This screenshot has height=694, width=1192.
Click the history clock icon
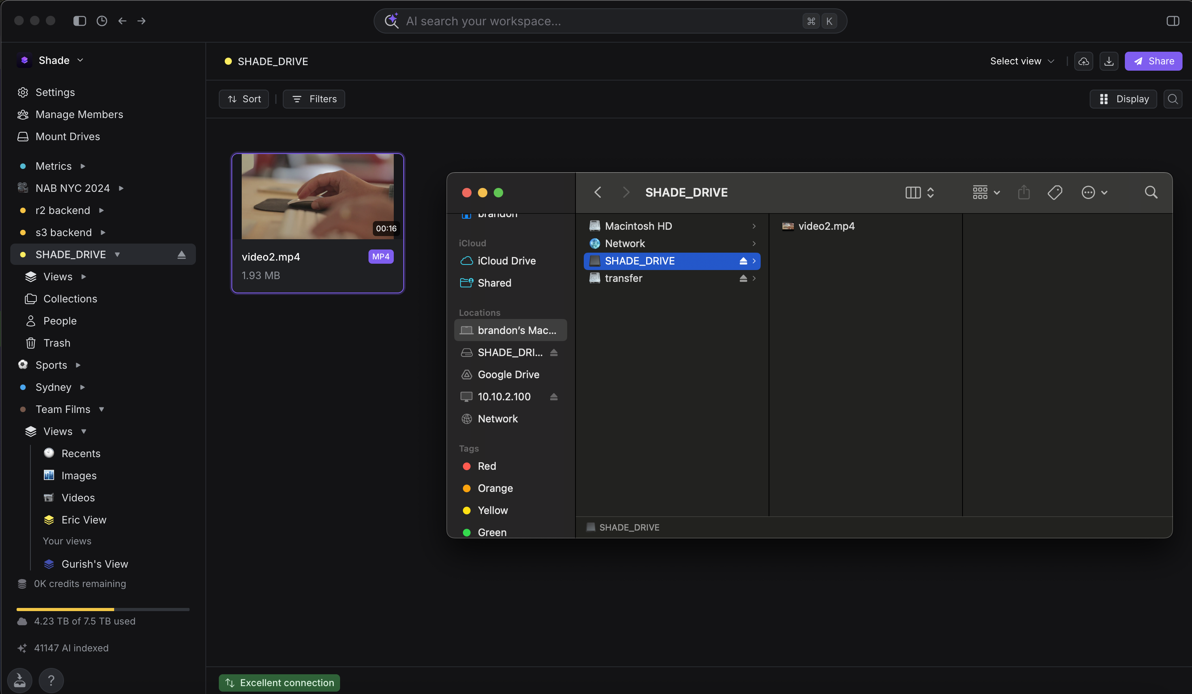point(102,21)
